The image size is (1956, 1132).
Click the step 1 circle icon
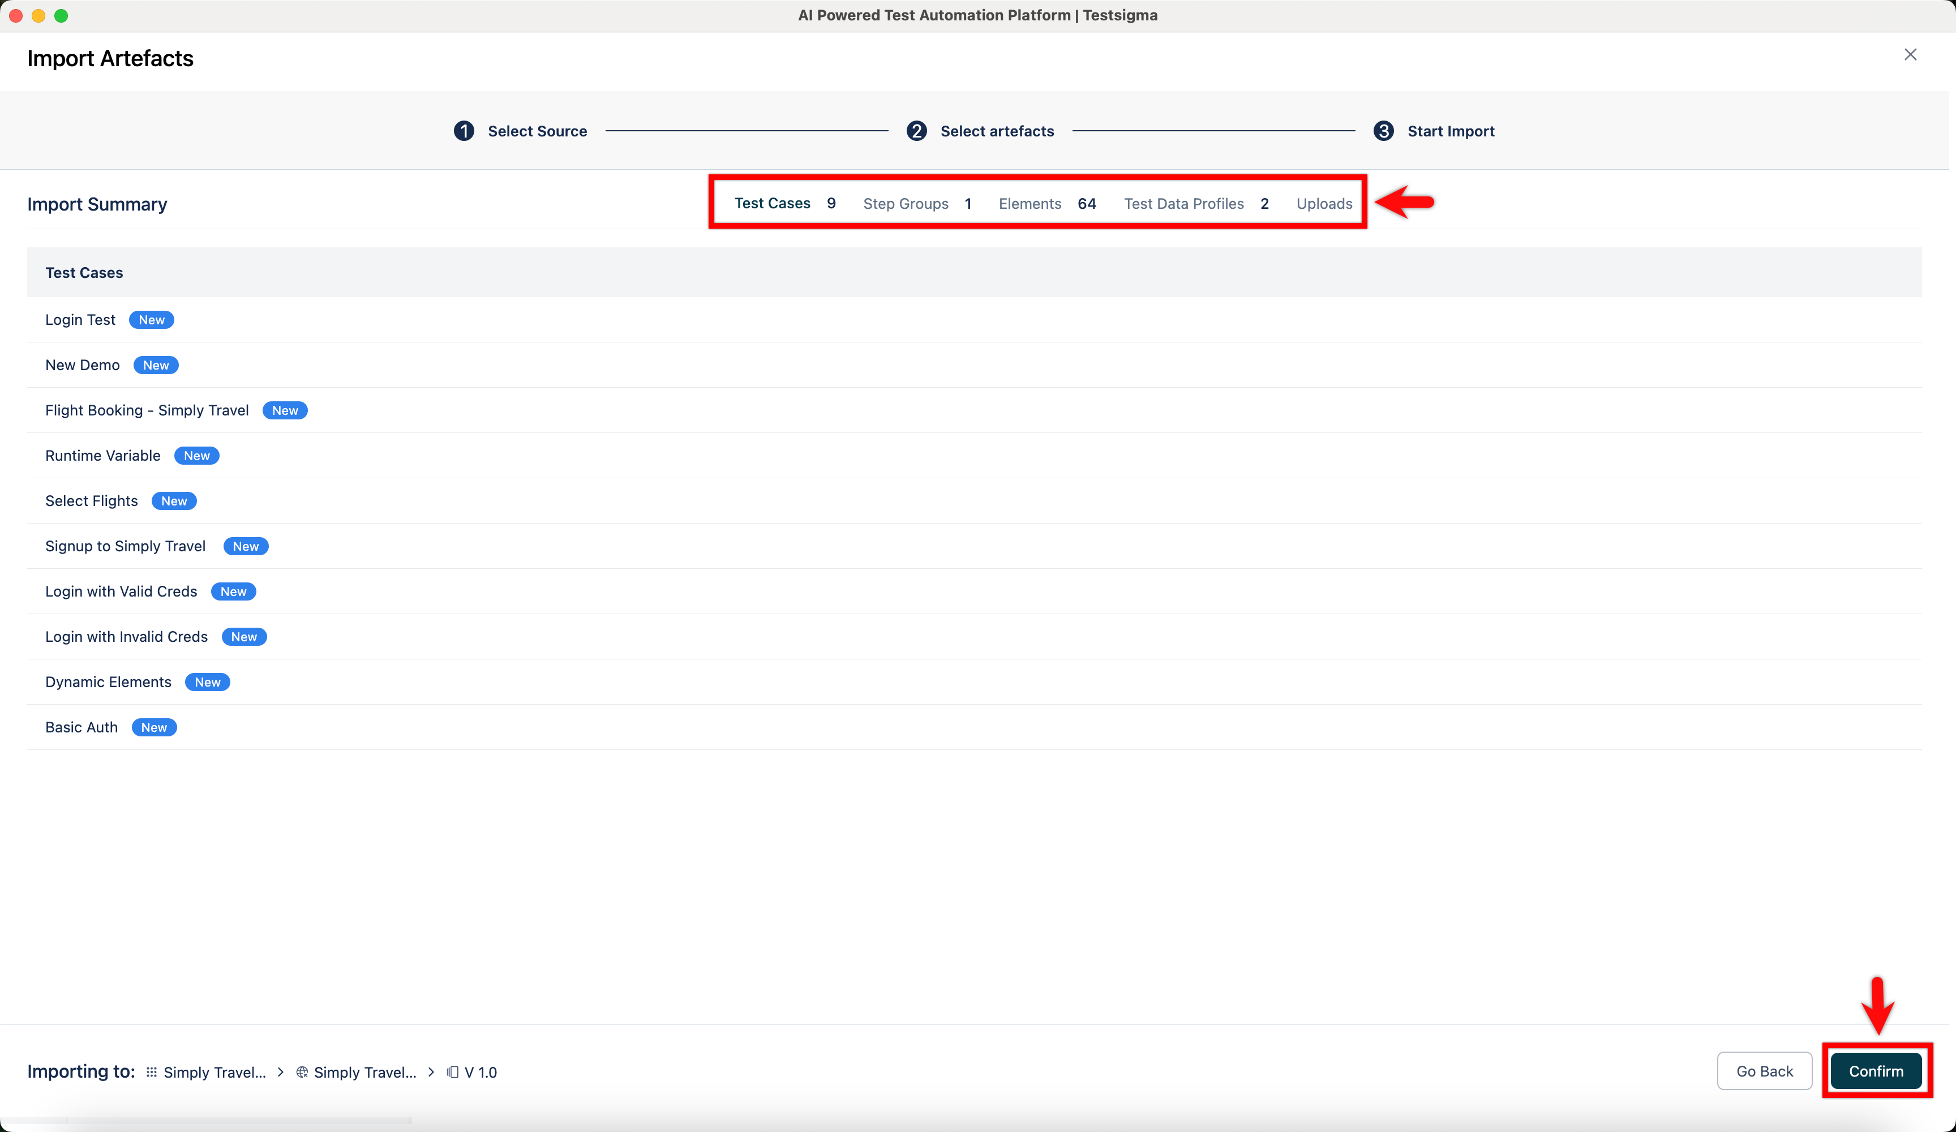[464, 131]
